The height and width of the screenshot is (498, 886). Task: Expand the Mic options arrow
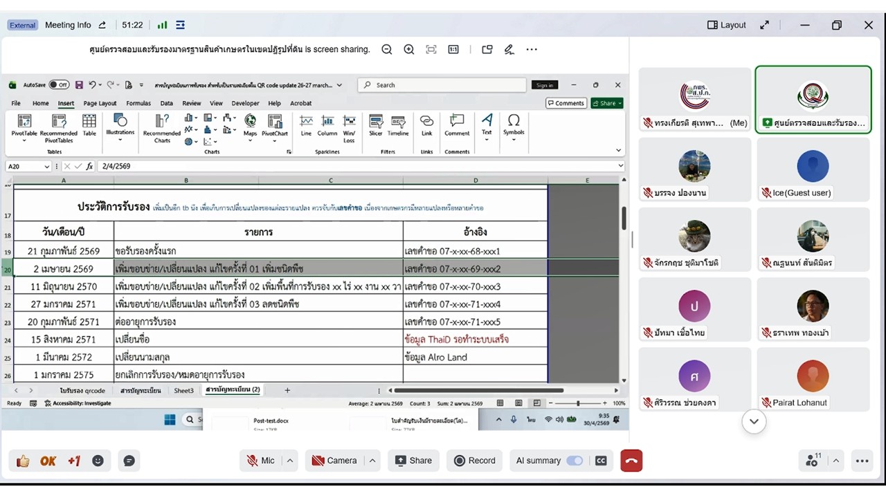(x=291, y=461)
